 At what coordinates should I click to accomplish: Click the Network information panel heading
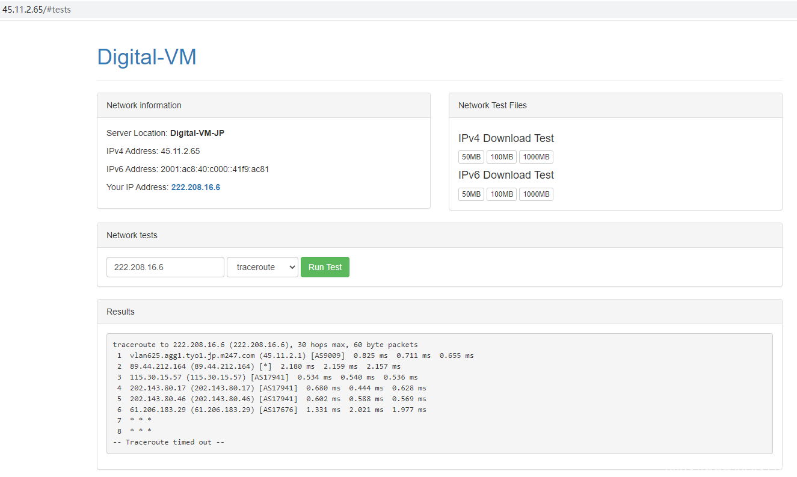coord(144,105)
